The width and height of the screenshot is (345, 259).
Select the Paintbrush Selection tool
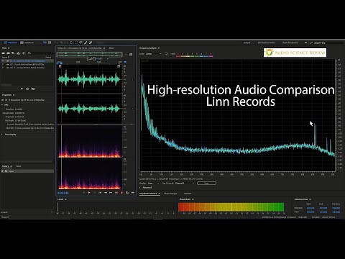tap(86, 42)
